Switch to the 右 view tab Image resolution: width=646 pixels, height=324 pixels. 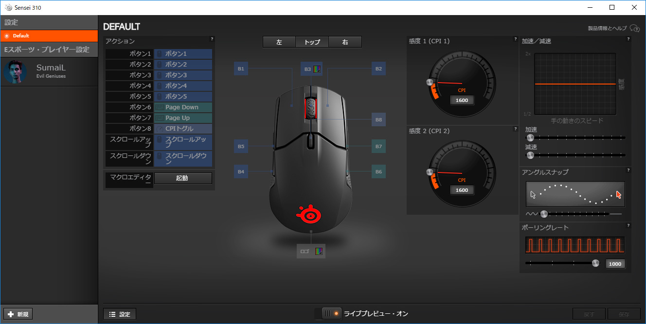coord(345,42)
